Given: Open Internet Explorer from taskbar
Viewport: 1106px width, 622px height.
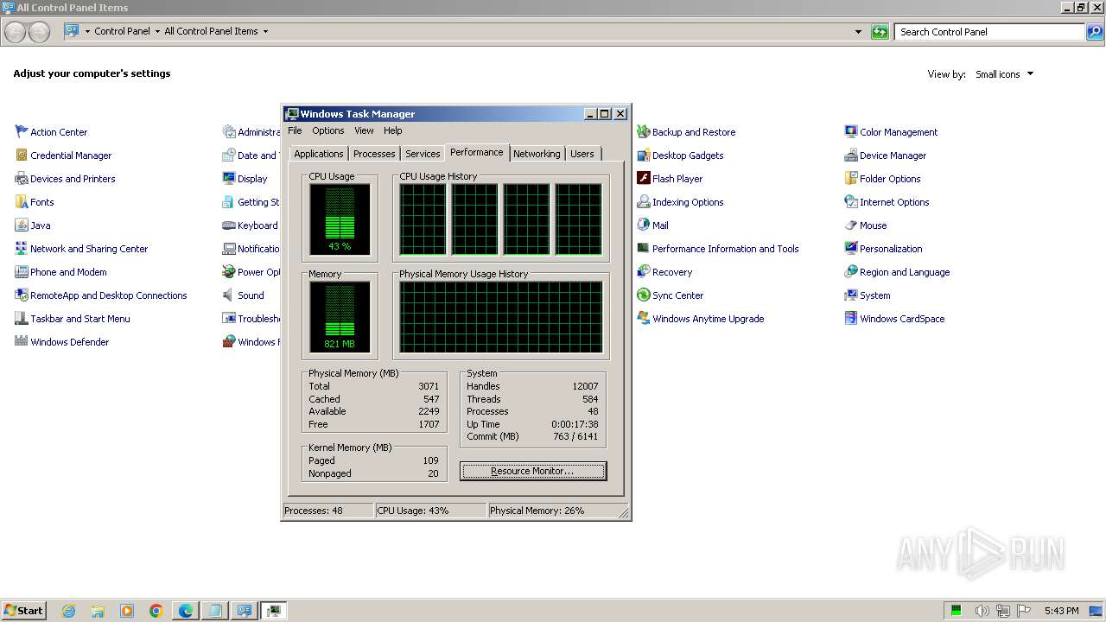Looking at the screenshot, I should (x=68, y=611).
